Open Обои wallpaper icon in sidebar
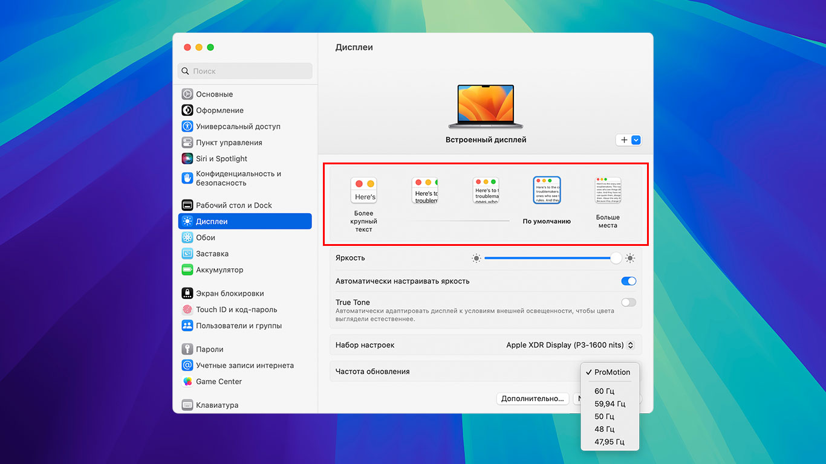This screenshot has height=464, width=826. pos(187,238)
